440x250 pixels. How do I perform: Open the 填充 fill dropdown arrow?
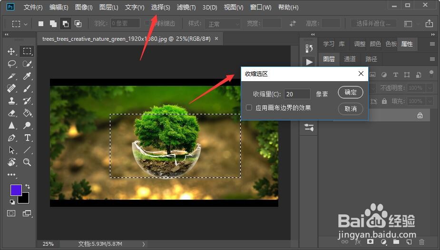[430, 101]
